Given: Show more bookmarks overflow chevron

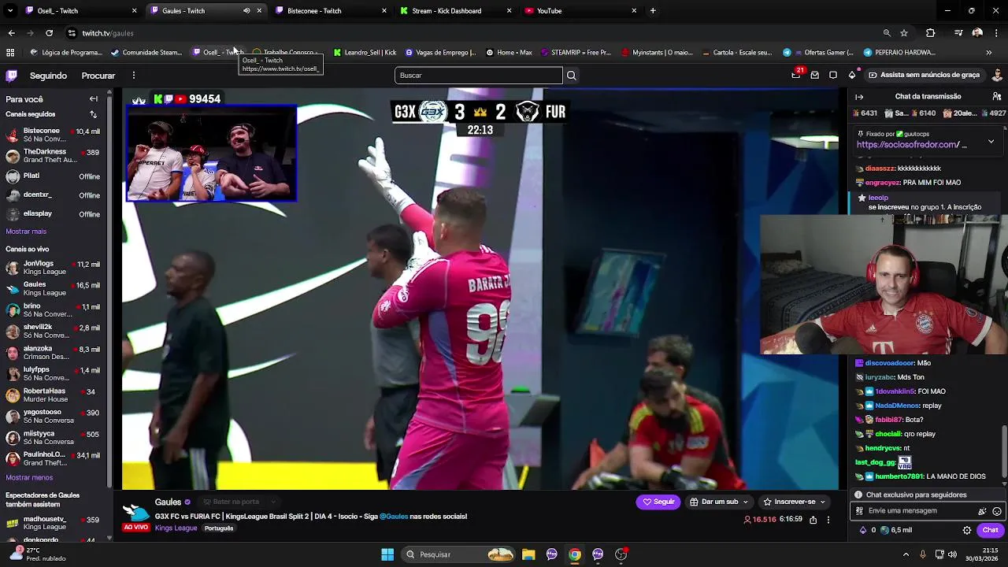Looking at the screenshot, I should [x=989, y=53].
